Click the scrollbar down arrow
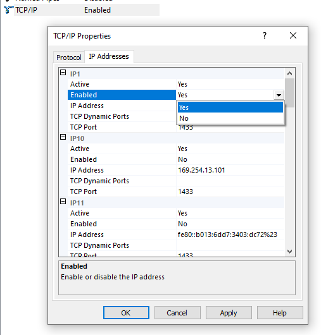Viewport: 321px width, 335px height. 290,252
